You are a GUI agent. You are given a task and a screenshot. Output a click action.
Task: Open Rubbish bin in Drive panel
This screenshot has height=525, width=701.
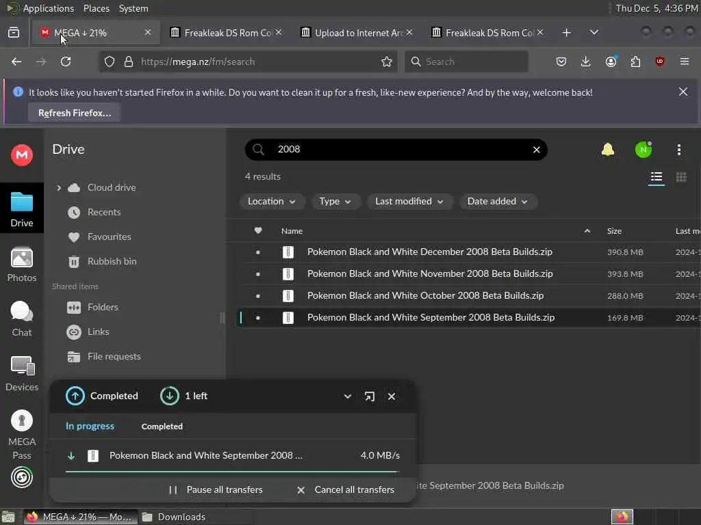tap(103, 262)
